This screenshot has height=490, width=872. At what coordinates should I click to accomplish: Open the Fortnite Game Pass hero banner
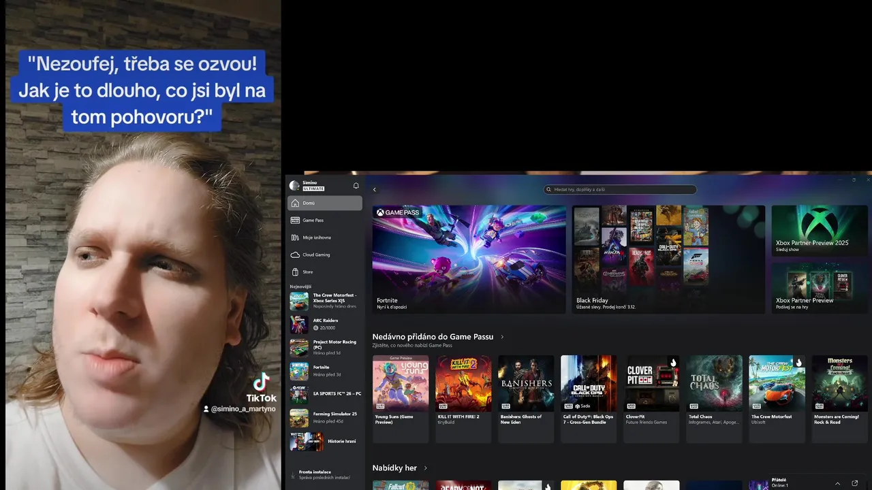click(x=469, y=259)
